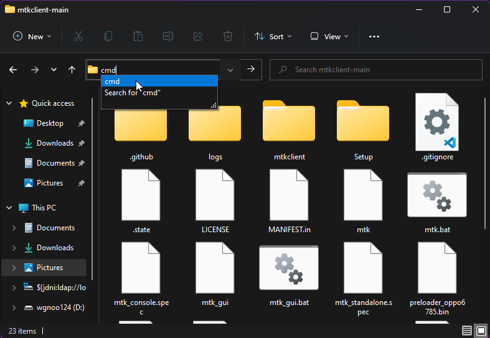490x338 pixels.
Task: Click the Delete trash icon
Action: [228, 37]
